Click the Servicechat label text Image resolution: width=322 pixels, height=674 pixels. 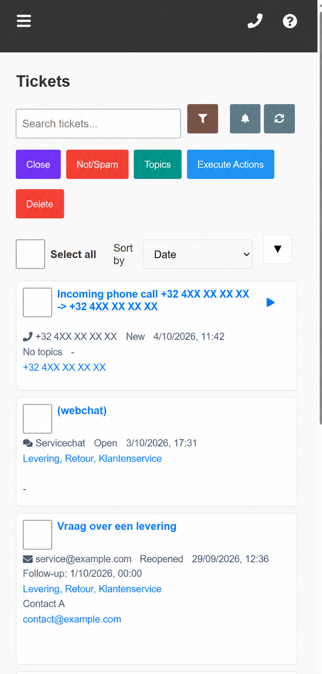[60, 443]
